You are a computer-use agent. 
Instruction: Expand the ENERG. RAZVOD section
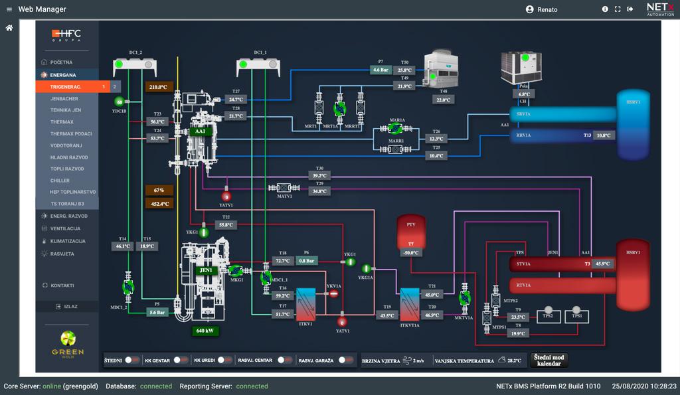[x=68, y=216]
